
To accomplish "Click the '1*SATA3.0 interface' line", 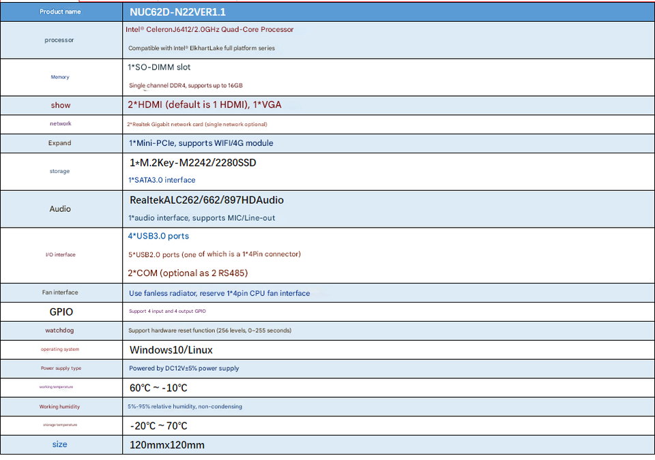I will [x=162, y=181].
